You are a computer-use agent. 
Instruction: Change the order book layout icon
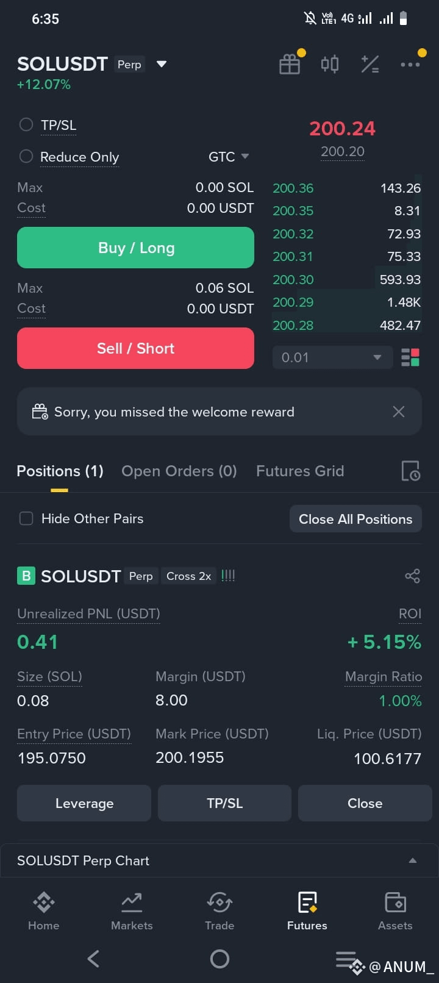coord(410,357)
